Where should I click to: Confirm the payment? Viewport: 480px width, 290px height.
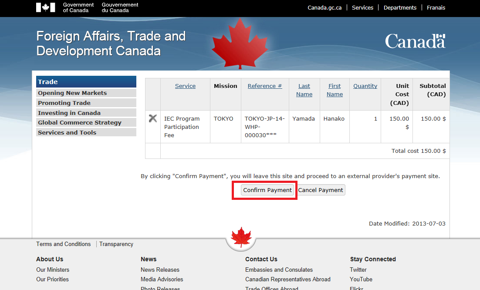tap(267, 190)
